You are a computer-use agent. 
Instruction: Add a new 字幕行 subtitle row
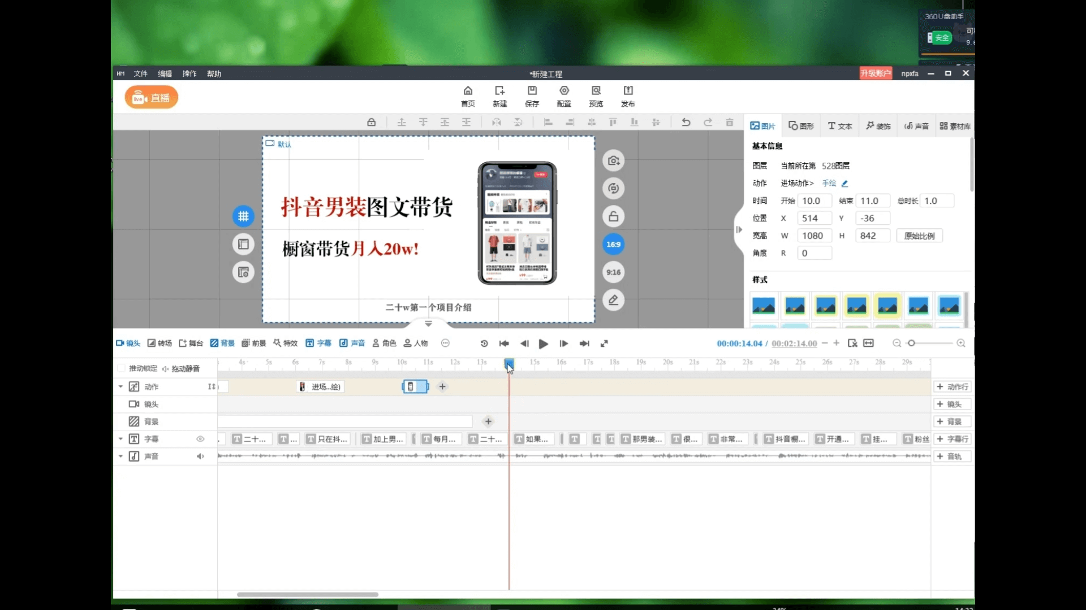(952, 439)
